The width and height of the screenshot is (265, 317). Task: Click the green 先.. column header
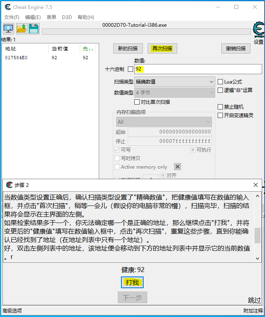(88, 49)
